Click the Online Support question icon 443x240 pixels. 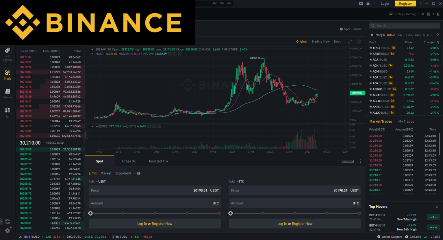[x=379, y=237]
